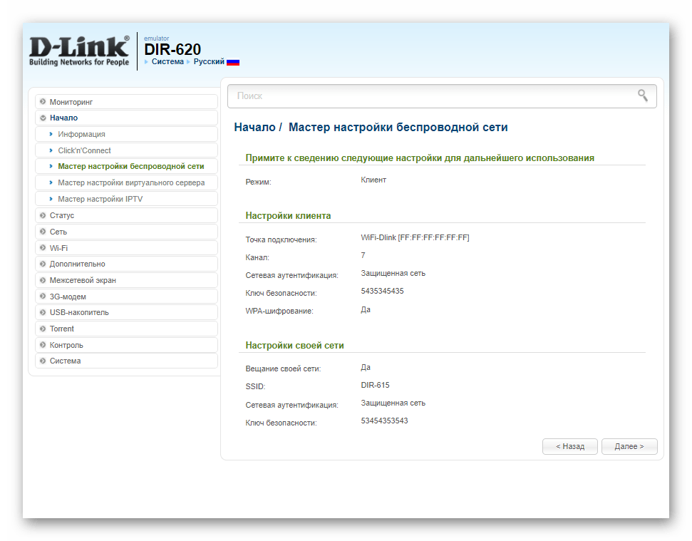This screenshot has width=692, height=541.
Task: Click the Далее > button
Action: (x=629, y=446)
